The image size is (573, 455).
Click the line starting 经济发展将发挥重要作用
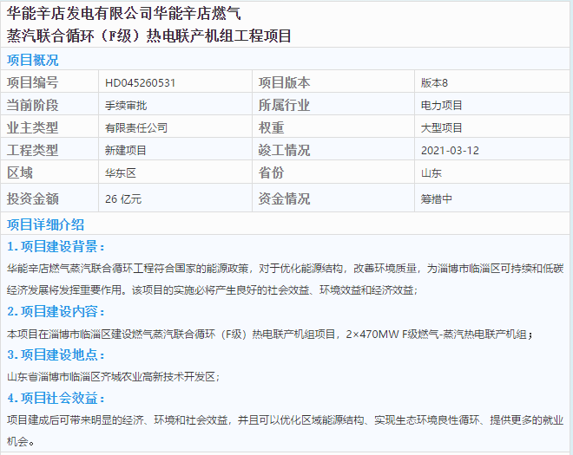pos(213,290)
